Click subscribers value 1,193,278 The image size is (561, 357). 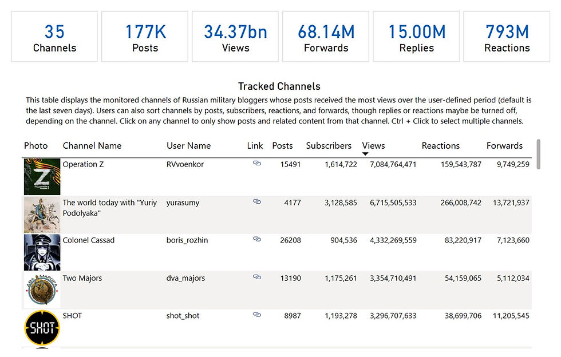[341, 316]
